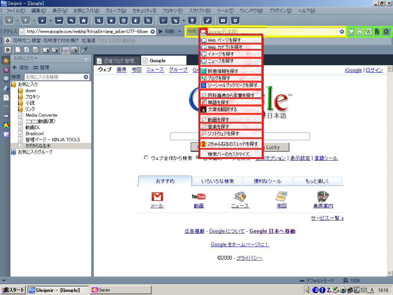Open the back button history dropdown arrow
The height and width of the screenshot is (295, 393).
point(18,21)
